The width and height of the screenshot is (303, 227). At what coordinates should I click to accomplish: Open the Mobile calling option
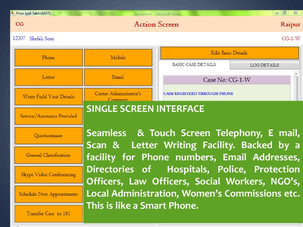click(x=118, y=58)
